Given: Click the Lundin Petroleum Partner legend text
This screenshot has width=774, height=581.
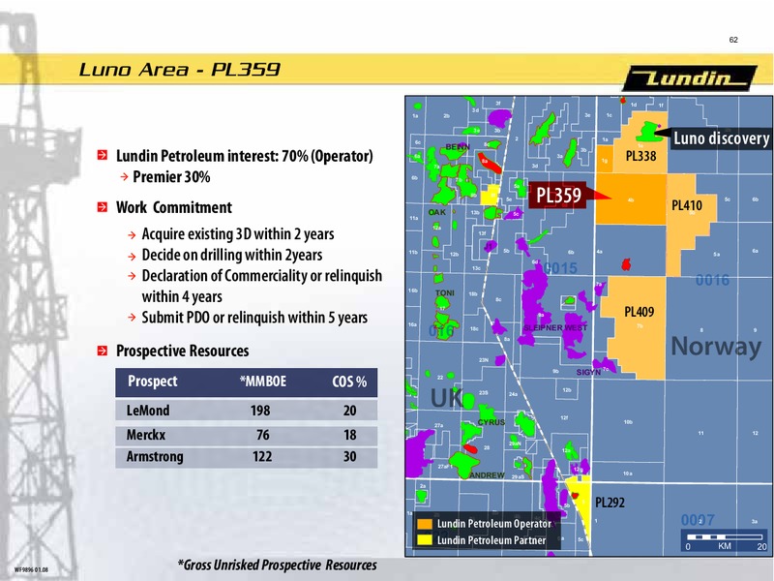Looking at the screenshot, I should (491, 540).
